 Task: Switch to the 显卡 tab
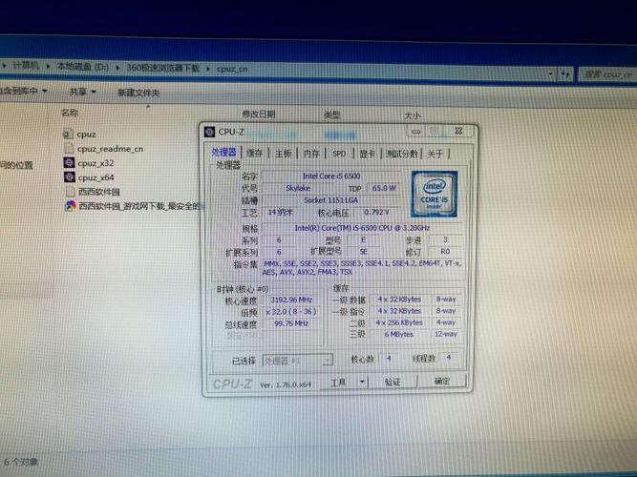point(368,154)
